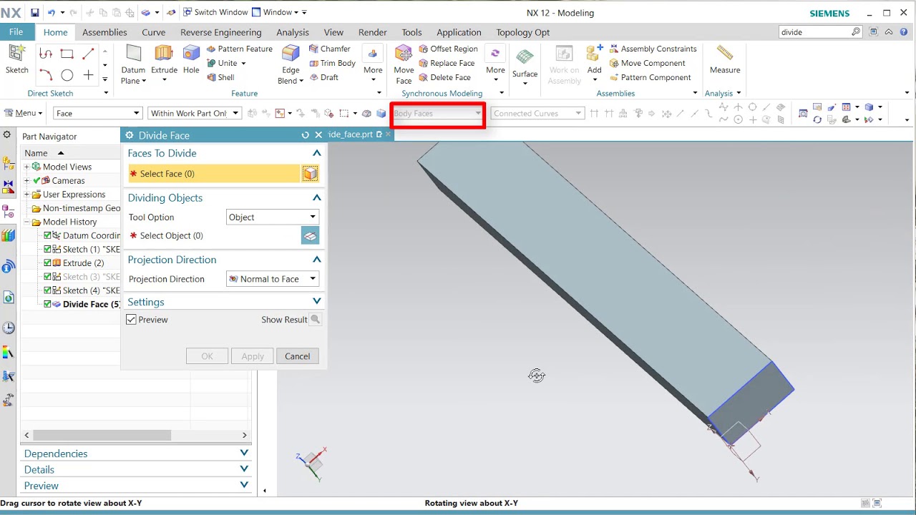Click the Datum Plane icon
This screenshot has height=515, width=916.
133,54
